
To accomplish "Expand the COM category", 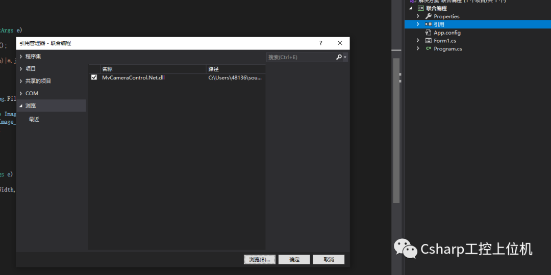I will [21, 93].
